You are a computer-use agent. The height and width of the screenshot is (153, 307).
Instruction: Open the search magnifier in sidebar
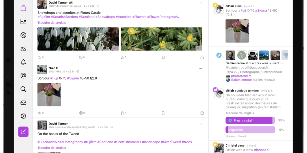[23, 89]
